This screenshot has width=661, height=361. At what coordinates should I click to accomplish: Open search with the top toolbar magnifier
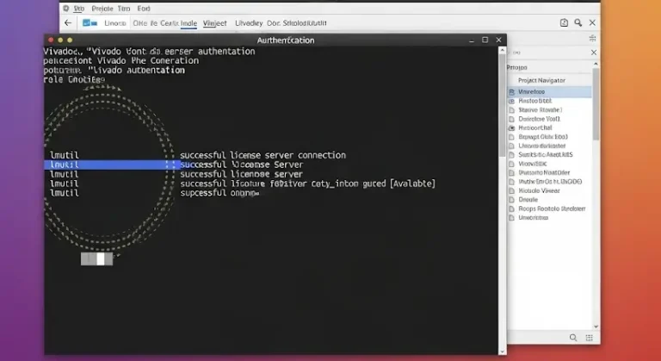[578, 22]
